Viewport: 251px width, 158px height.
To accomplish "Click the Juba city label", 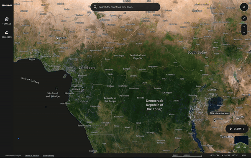I will pos(207,66).
